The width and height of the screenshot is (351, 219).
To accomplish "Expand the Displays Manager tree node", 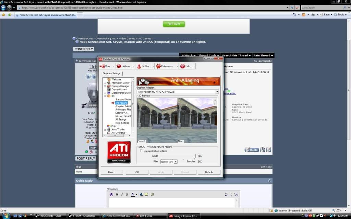I will [x=105, y=86].
